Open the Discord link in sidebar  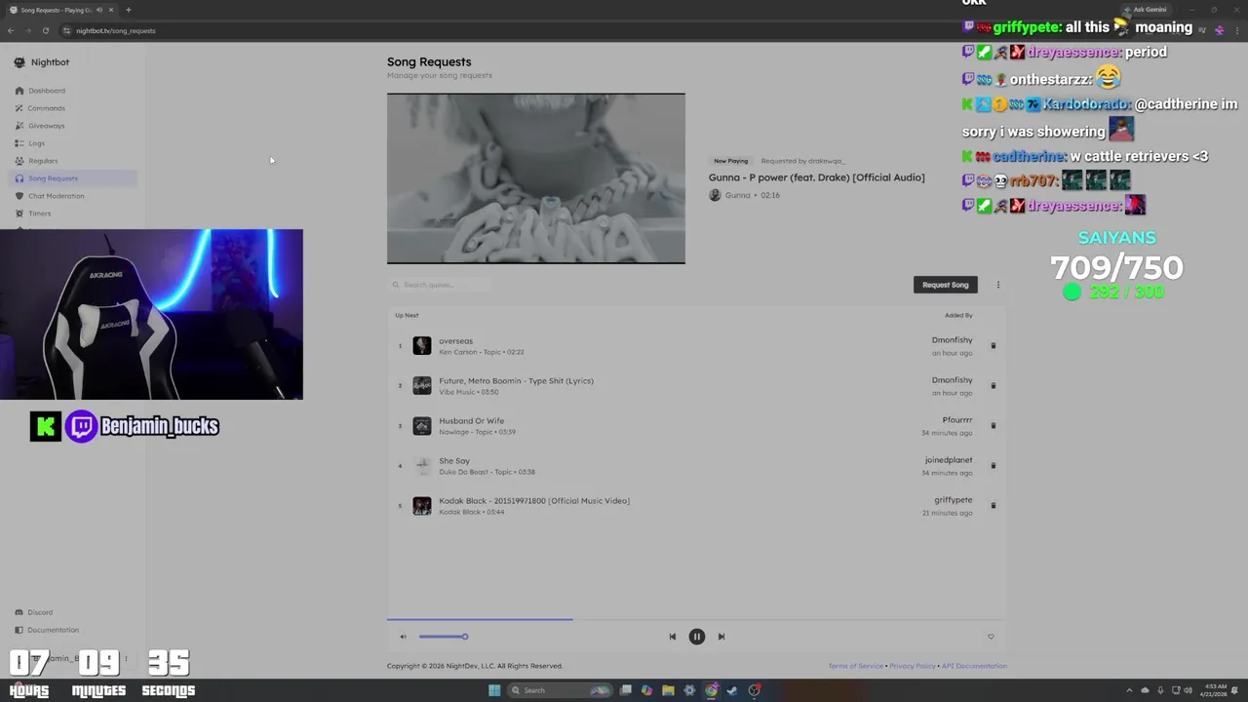[x=40, y=612]
